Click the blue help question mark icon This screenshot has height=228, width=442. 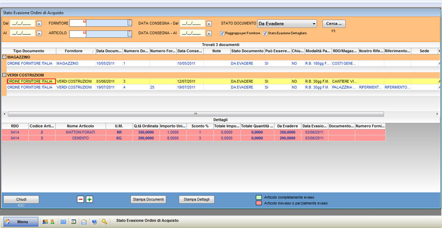[x=94, y=222]
